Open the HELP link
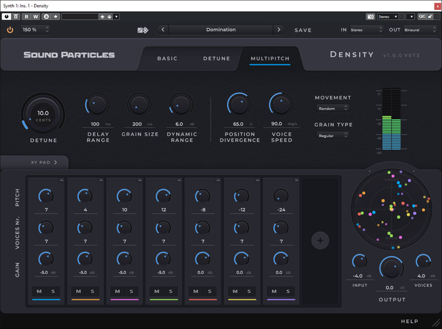442x329 pixels. click(x=409, y=321)
